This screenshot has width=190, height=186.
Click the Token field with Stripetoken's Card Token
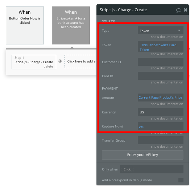point(160,46)
